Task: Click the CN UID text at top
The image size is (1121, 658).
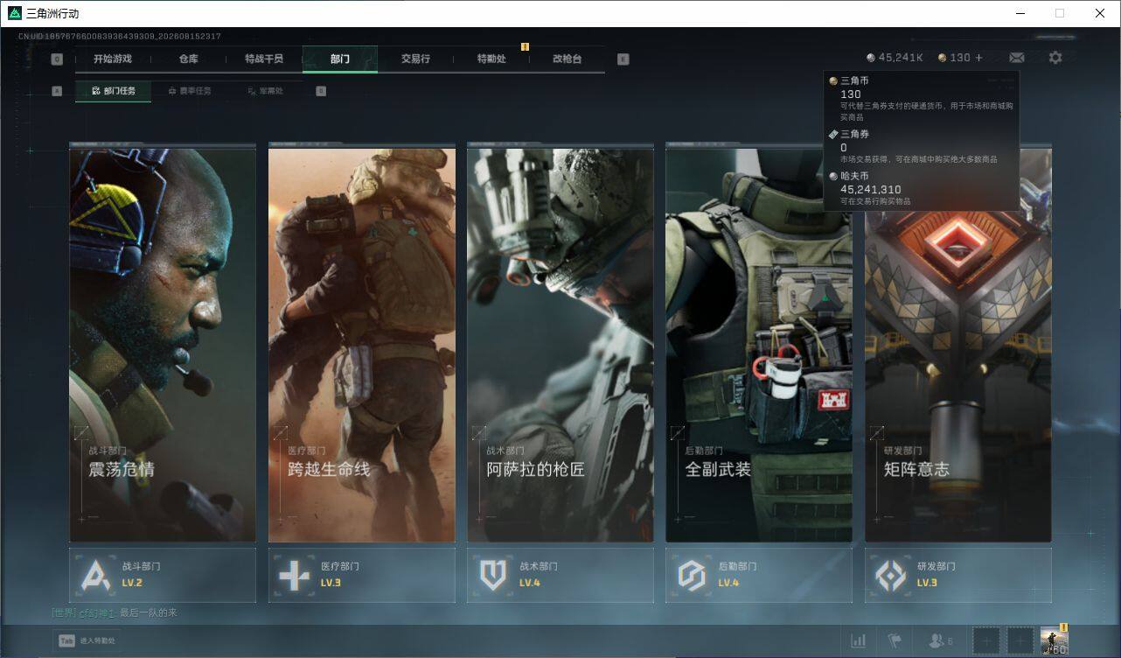Action: coord(120,37)
